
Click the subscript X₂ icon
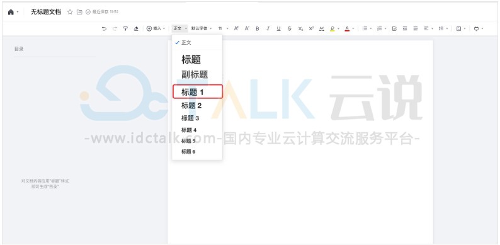[300, 29]
